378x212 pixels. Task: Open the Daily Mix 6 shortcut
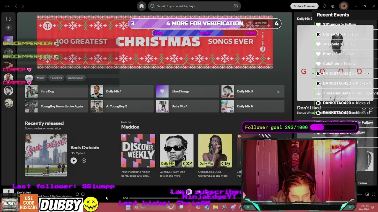[253, 106]
